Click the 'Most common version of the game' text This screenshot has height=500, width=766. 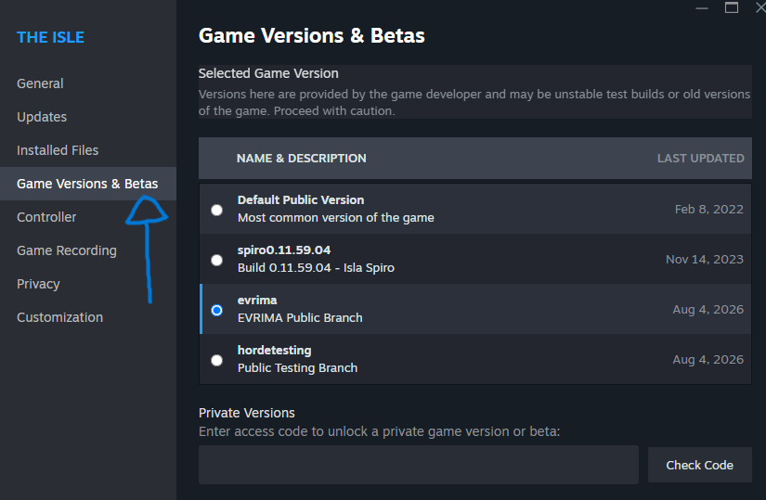click(335, 218)
